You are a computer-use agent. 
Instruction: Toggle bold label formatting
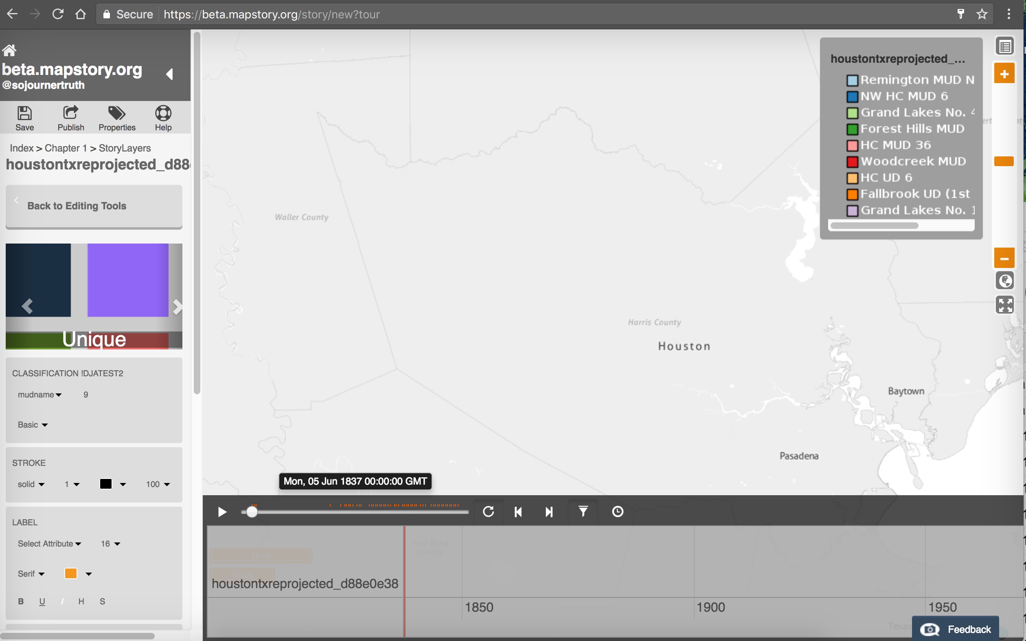point(20,601)
